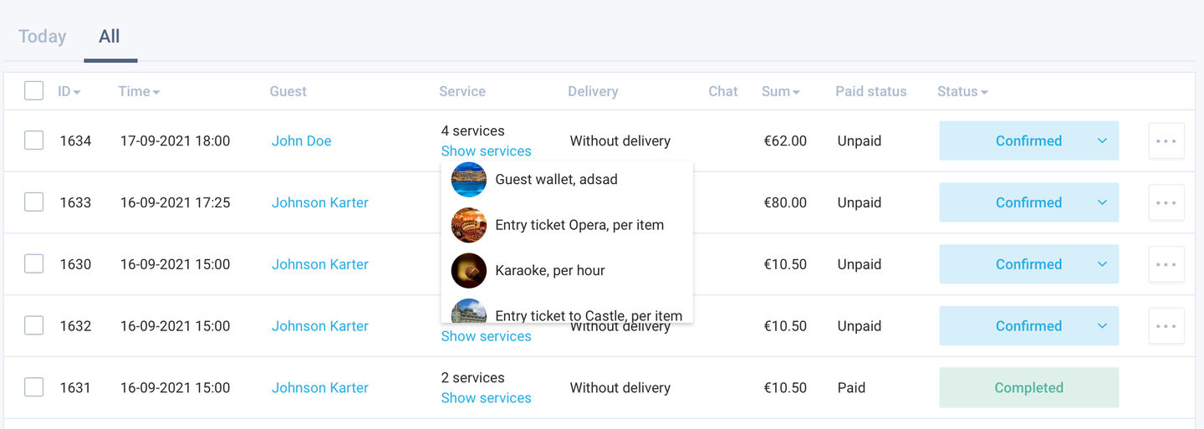Click the Karaoke service thumbnail
The width and height of the screenshot is (1204, 429).
(469, 270)
